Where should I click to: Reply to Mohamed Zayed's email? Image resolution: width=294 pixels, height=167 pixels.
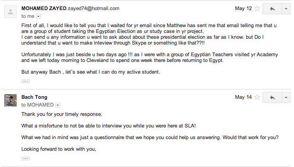point(272,9)
